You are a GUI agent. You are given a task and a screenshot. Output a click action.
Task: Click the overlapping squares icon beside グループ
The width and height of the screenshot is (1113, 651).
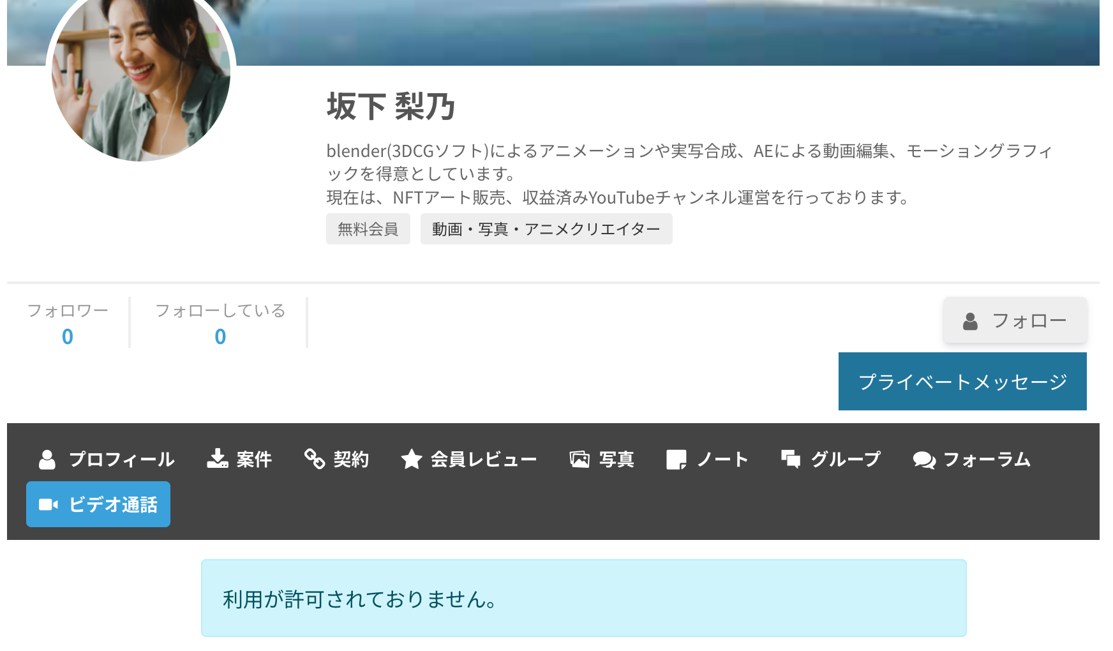coord(791,459)
